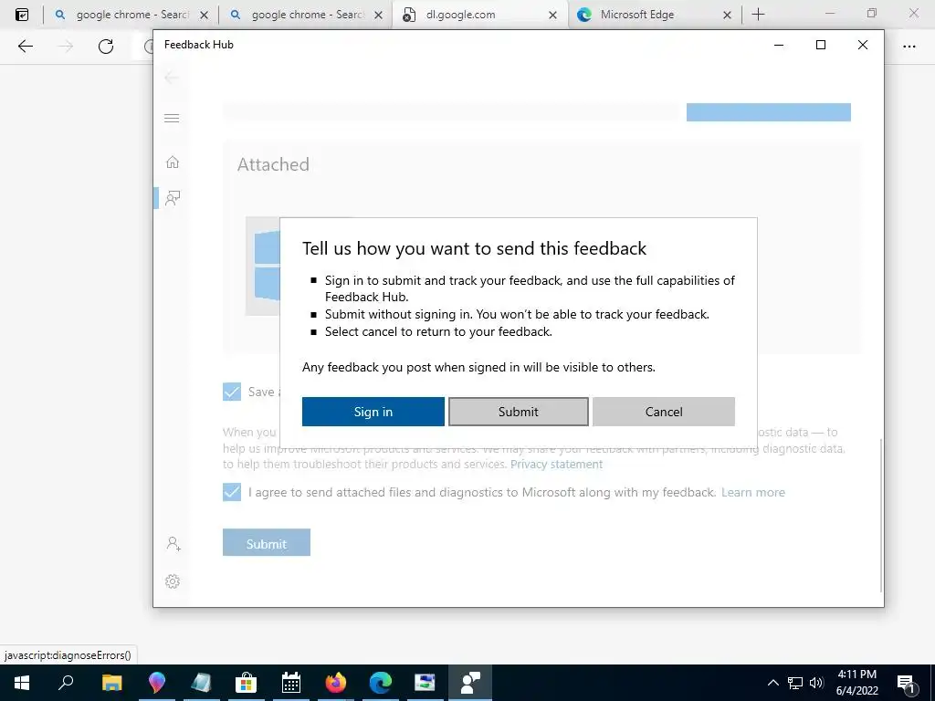The height and width of the screenshot is (701, 935).
Task: Click the Feedback Hub vertical scrollbar
Action: click(881, 516)
